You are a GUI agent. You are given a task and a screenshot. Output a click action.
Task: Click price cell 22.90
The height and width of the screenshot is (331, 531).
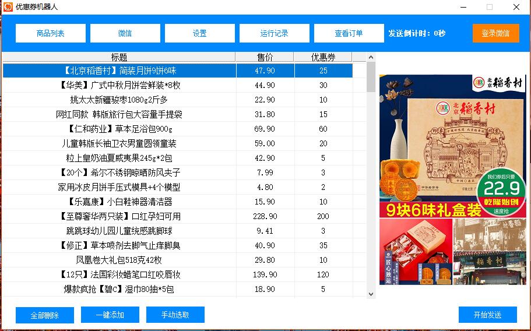click(x=265, y=100)
